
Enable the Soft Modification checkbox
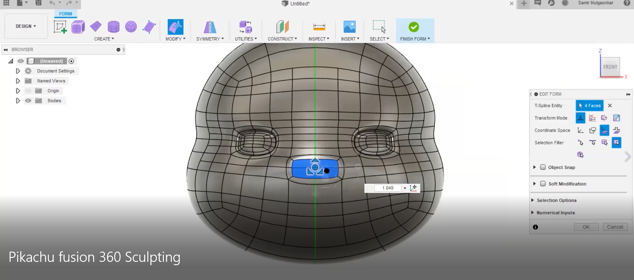click(x=543, y=184)
